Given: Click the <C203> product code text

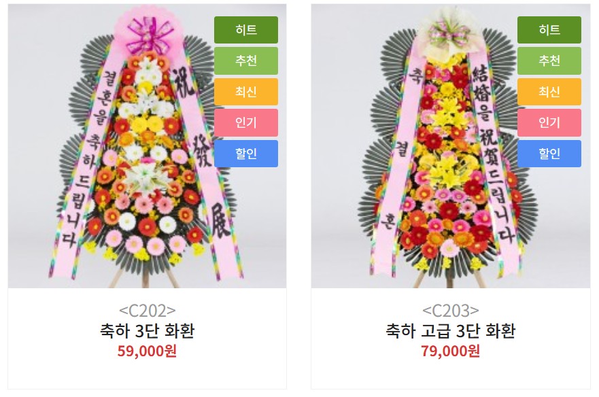Looking at the screenshot, I should click(x=451, y=311).
